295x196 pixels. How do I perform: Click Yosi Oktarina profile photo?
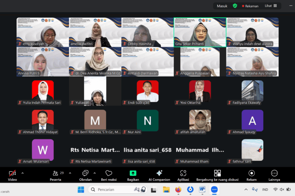(x=200, y=91)
